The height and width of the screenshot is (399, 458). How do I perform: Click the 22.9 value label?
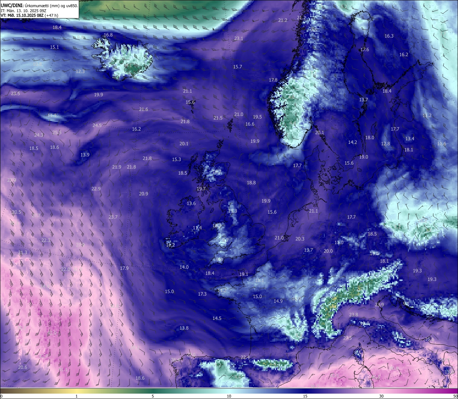(96, 189)
